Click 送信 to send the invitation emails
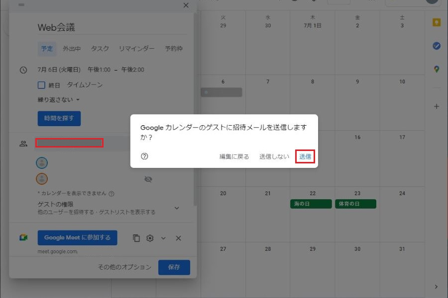Viewport: 448px width, 298px height. [x=305, y=156]
